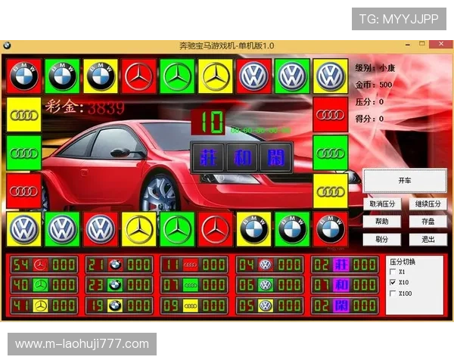The width and height of the screenshot is (454, 363).
Task: Click the 继续压分 continue bet button
Action: (x=428, y=204)
